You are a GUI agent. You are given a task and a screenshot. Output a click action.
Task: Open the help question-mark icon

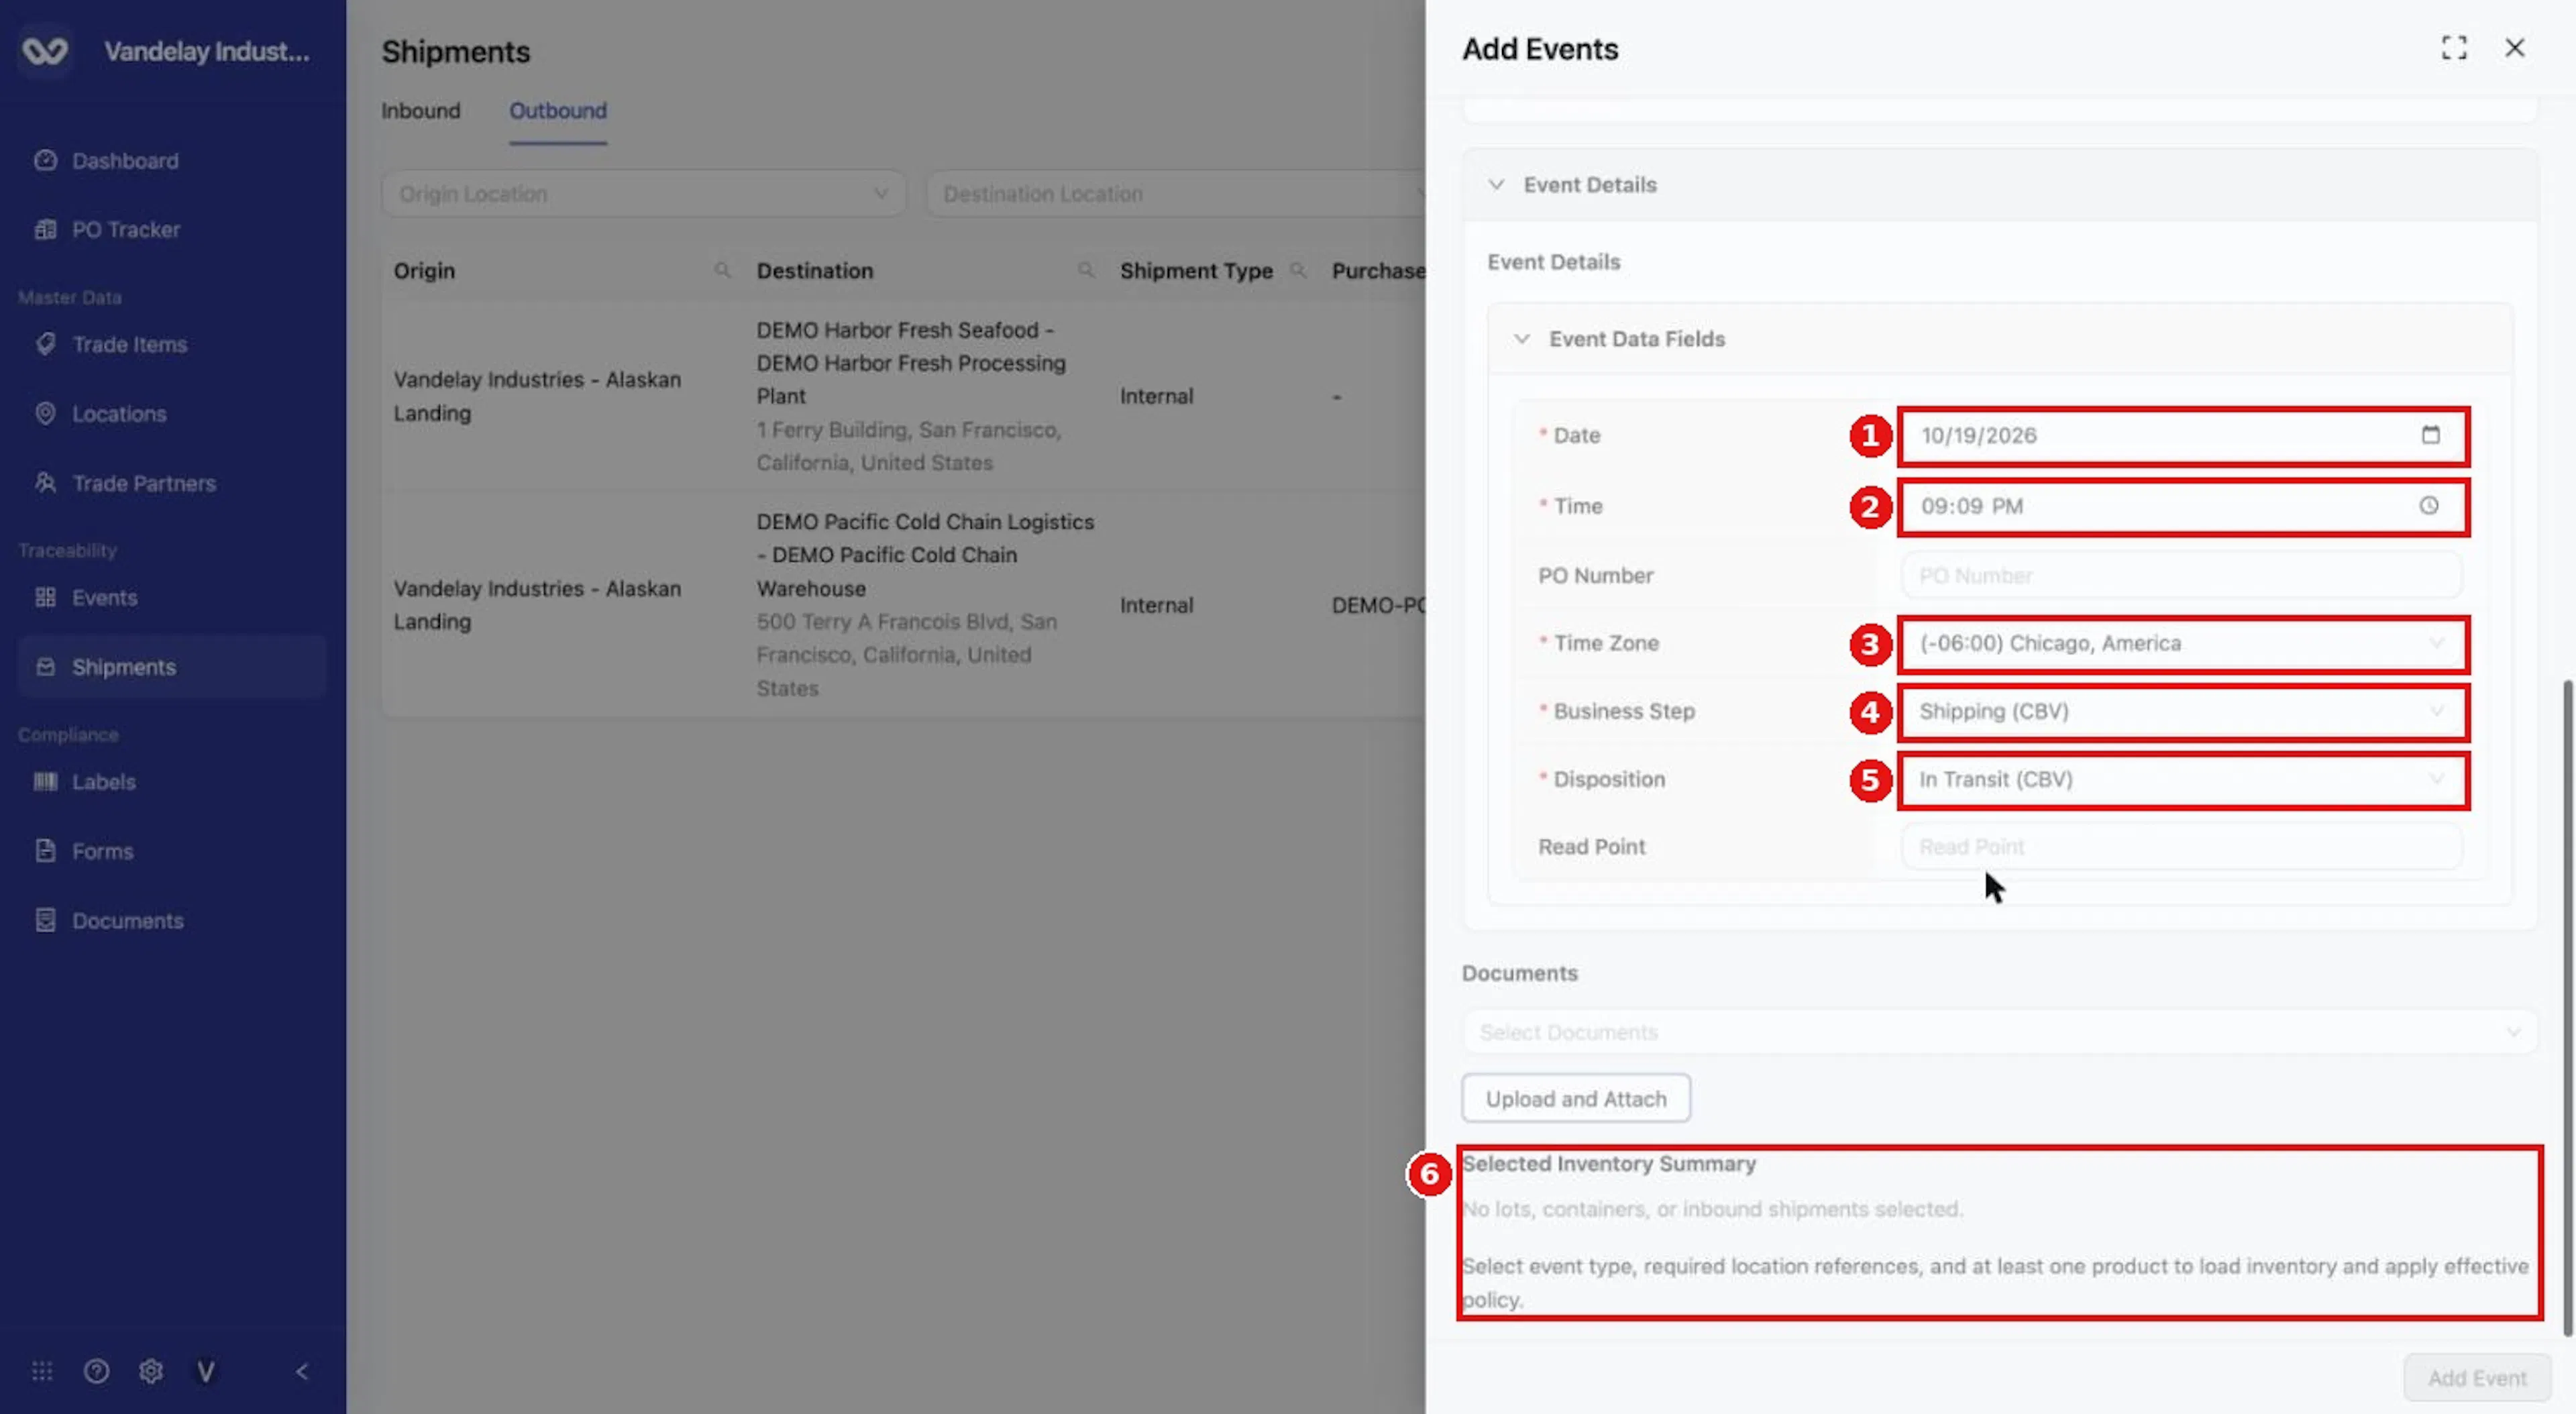[96, 1371]
